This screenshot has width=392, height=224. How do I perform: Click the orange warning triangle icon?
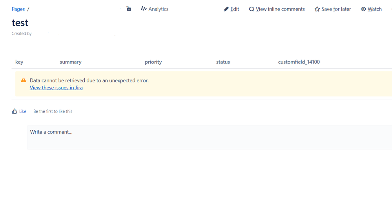tap(24, 80)
